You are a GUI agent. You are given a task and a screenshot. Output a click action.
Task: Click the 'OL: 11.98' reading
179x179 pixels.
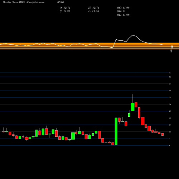click(x=123, y=15)
